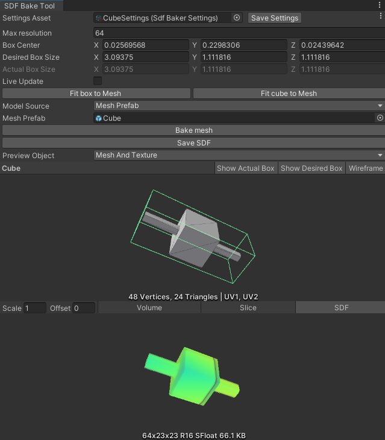Click the Cube prefab icon in Mesh Prefab field

[x=99, y=118]
